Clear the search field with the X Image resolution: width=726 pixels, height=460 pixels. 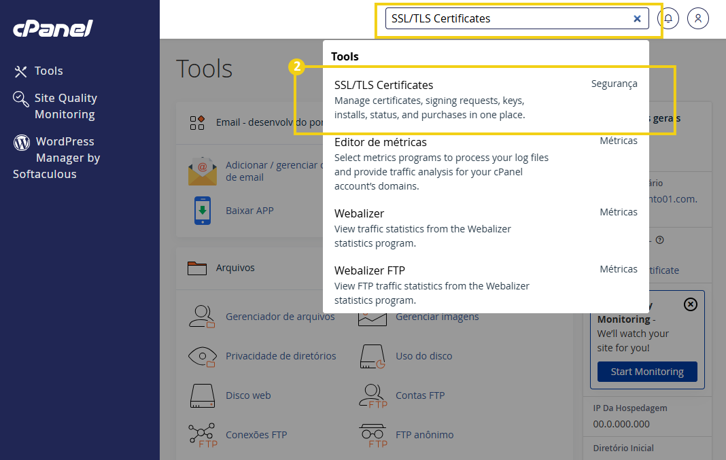[x=637, y=18]
